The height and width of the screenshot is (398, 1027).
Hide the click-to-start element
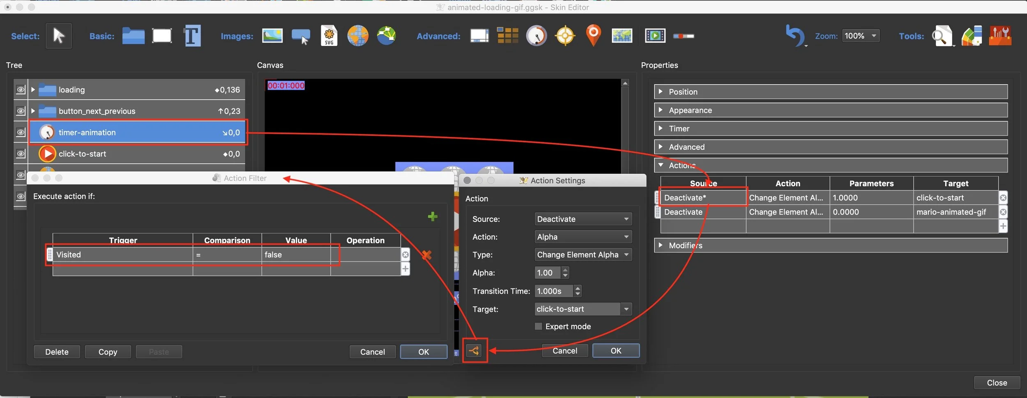tap(21, 153)
